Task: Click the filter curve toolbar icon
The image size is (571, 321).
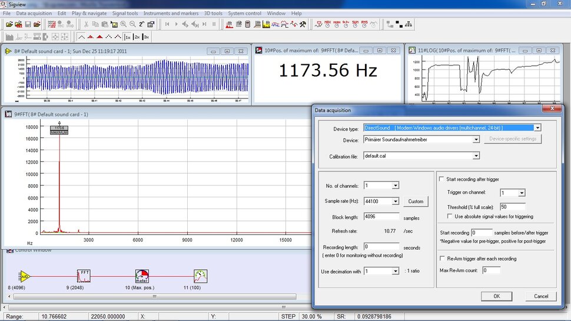Action: (x=284, y=24)
